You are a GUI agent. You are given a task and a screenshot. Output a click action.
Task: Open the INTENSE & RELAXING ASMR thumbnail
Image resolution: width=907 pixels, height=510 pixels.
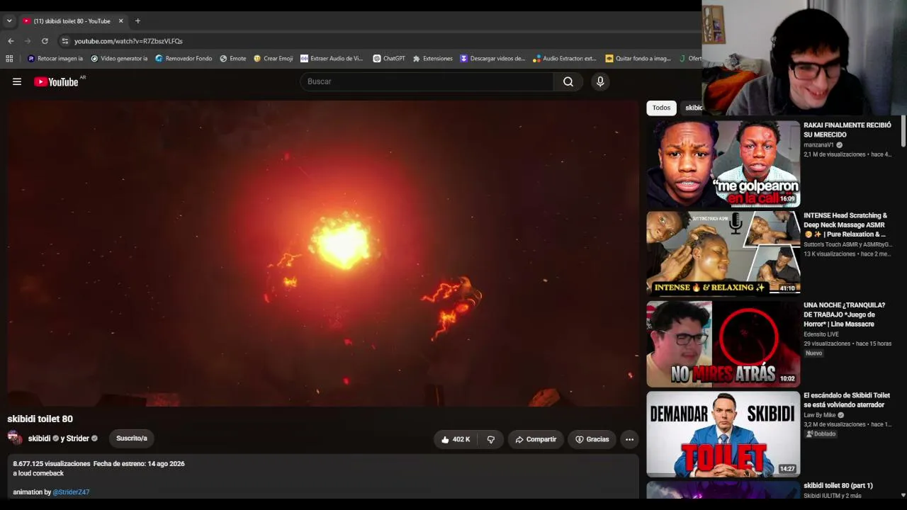(x=723, y=253)
